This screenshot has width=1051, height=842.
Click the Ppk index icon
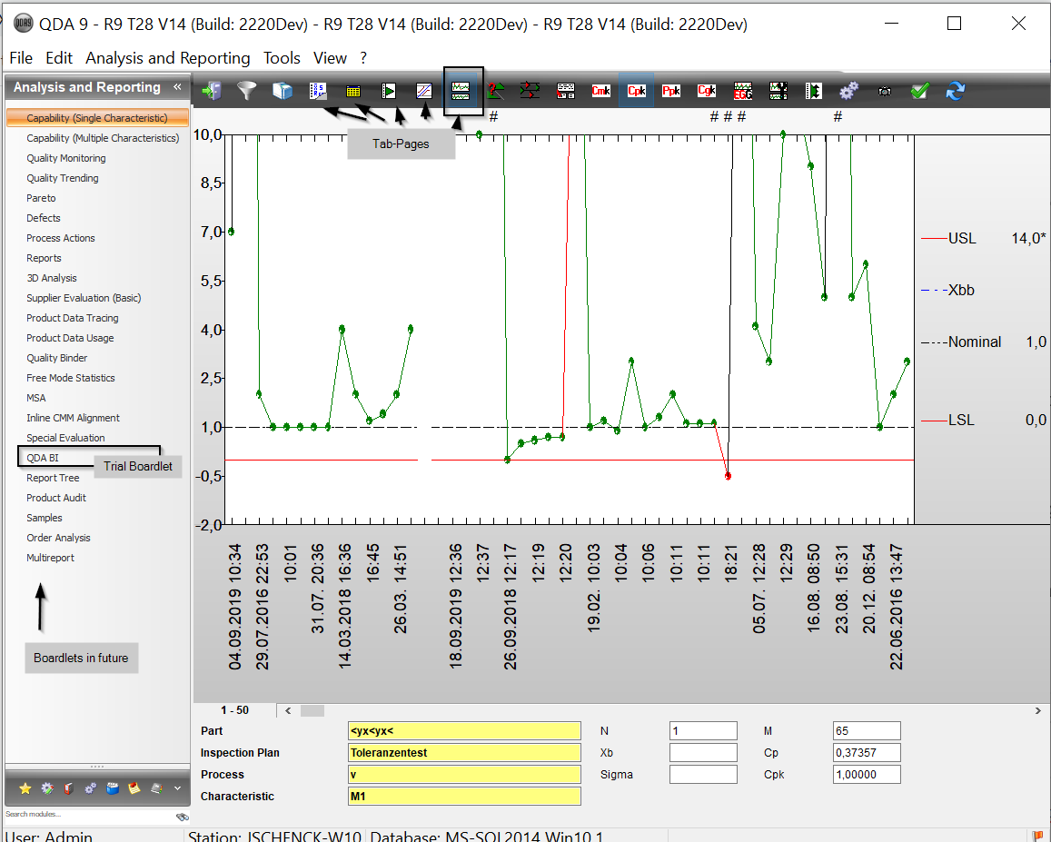tap(671, 91)
